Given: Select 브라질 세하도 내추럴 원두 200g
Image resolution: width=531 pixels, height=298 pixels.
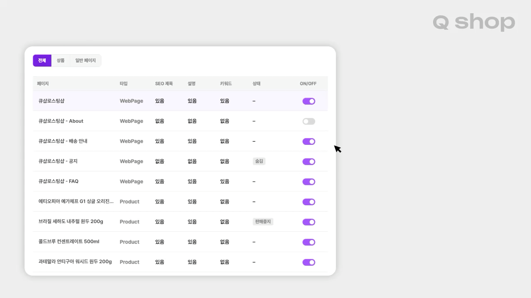Looking at the screenshot, I should point(71,221).
